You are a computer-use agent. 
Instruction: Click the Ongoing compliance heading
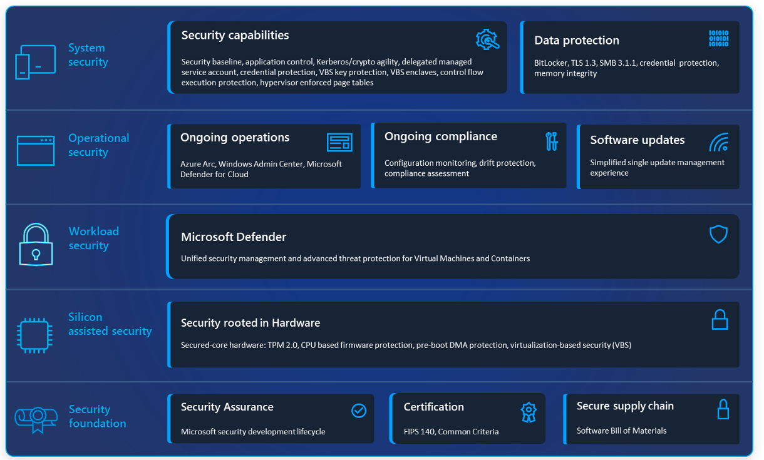(440, 136)
